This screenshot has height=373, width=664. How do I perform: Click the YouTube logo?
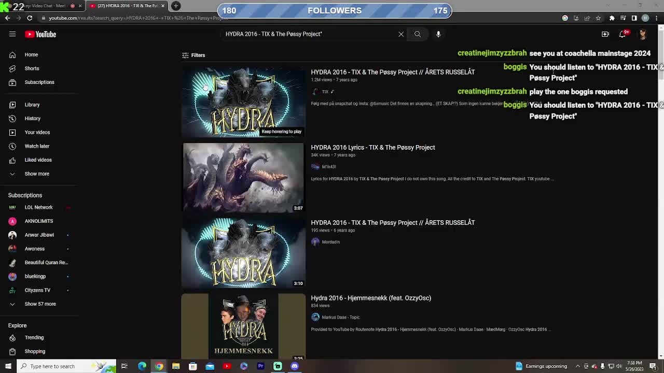coord(40,34)
